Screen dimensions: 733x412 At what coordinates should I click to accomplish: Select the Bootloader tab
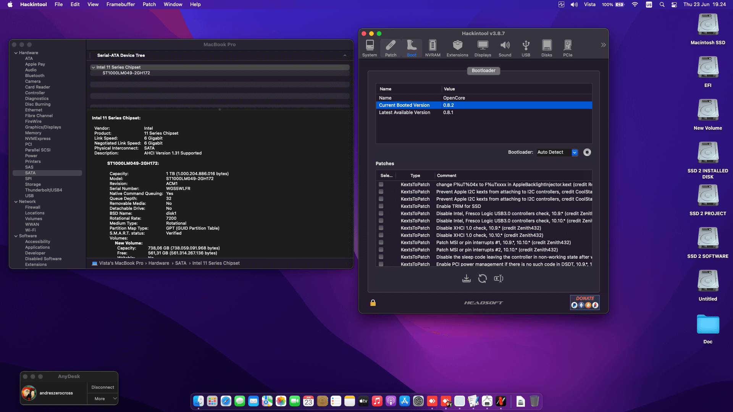pos(483,71)
